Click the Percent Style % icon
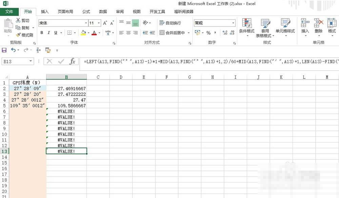Screen dimensions: 339x198 point(208,33)
